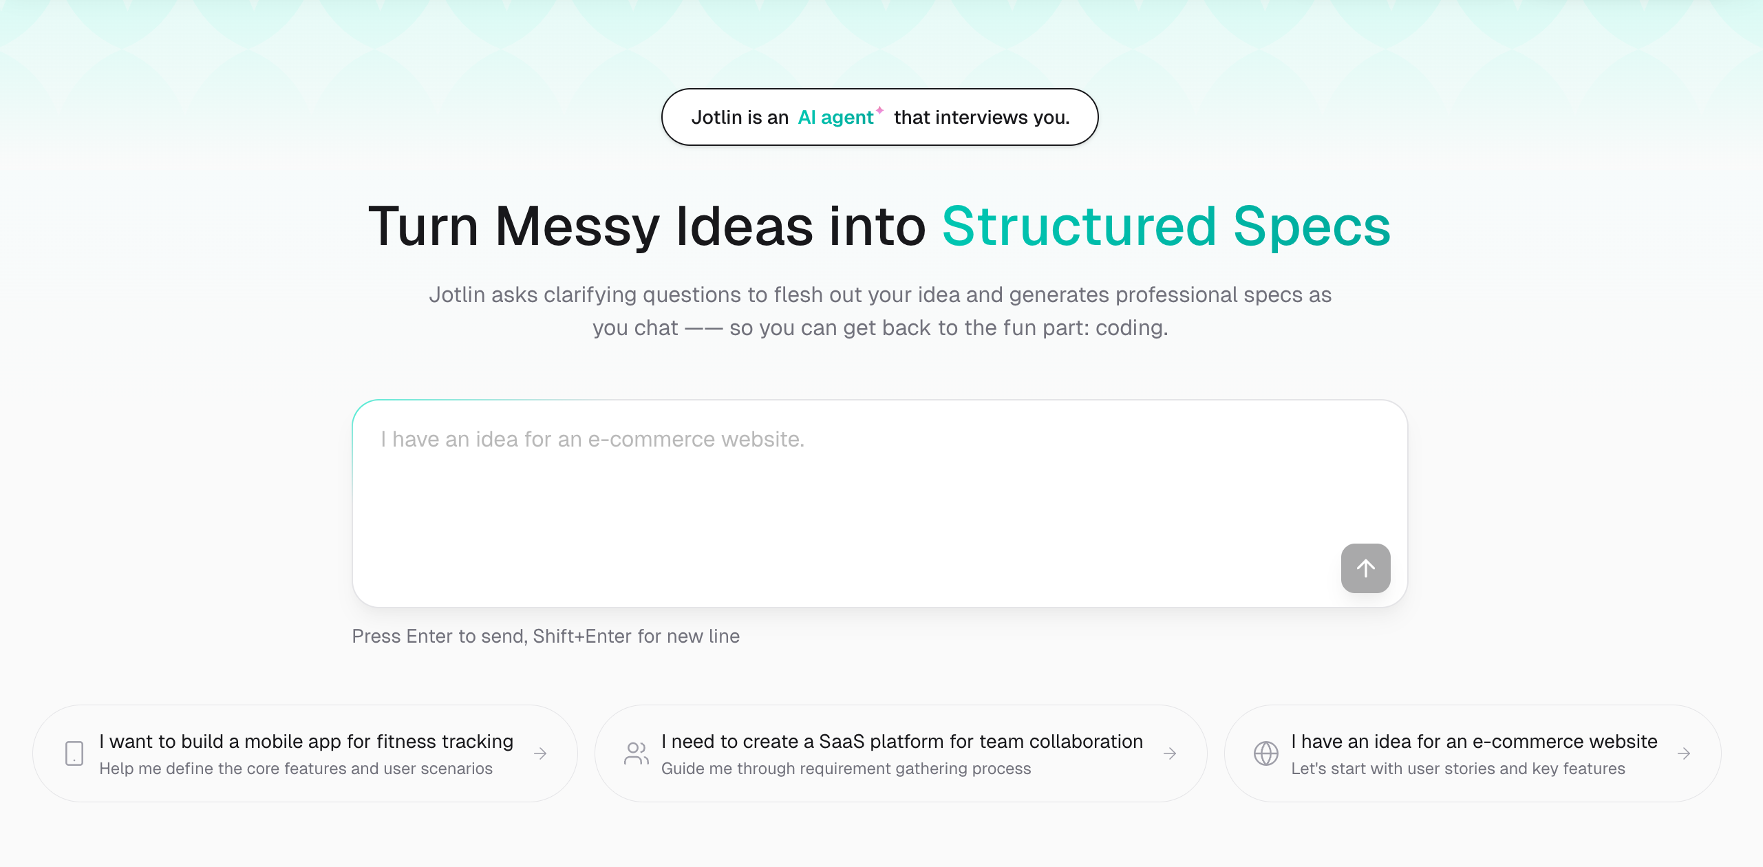
Task: Click the arrow on SaaS platform suggestion
Action: (x=1170, y=753)
